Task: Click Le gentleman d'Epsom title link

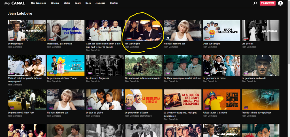Action: 137,113
